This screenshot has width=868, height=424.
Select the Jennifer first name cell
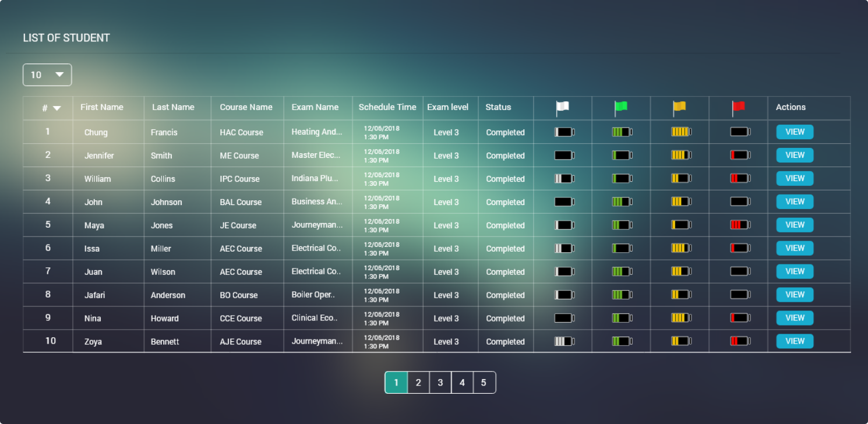tap(99, 156)
